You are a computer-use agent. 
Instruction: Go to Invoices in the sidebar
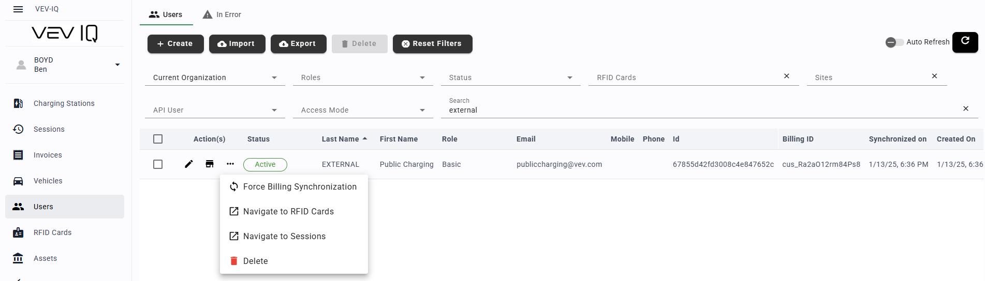[x=48, y=155]
